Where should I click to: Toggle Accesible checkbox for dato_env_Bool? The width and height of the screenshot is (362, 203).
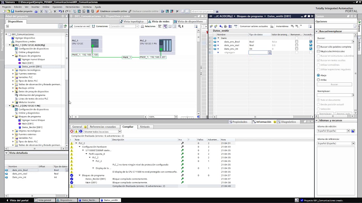[x=311, y=42]
